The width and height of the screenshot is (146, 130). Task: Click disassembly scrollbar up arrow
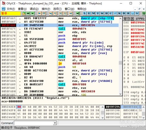click(121, 18)
